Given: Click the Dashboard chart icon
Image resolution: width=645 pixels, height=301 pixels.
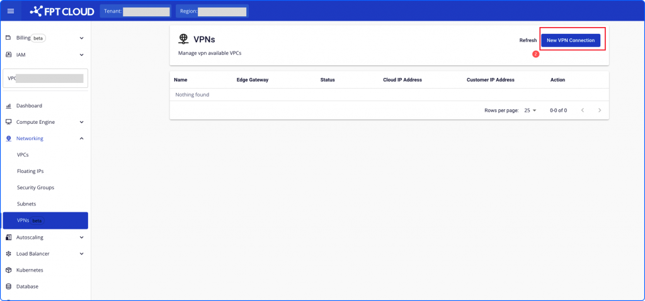Looking at the screenshot, I should [8, 106].
